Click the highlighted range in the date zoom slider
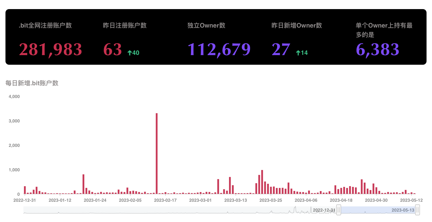This screenshot has height=222, width=432. (x=378, y=210)
